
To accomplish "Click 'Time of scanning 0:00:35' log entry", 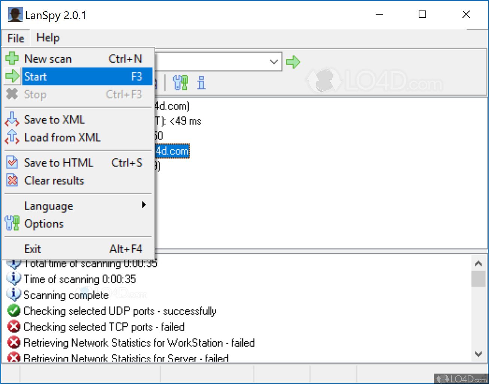I will [80, 279].
